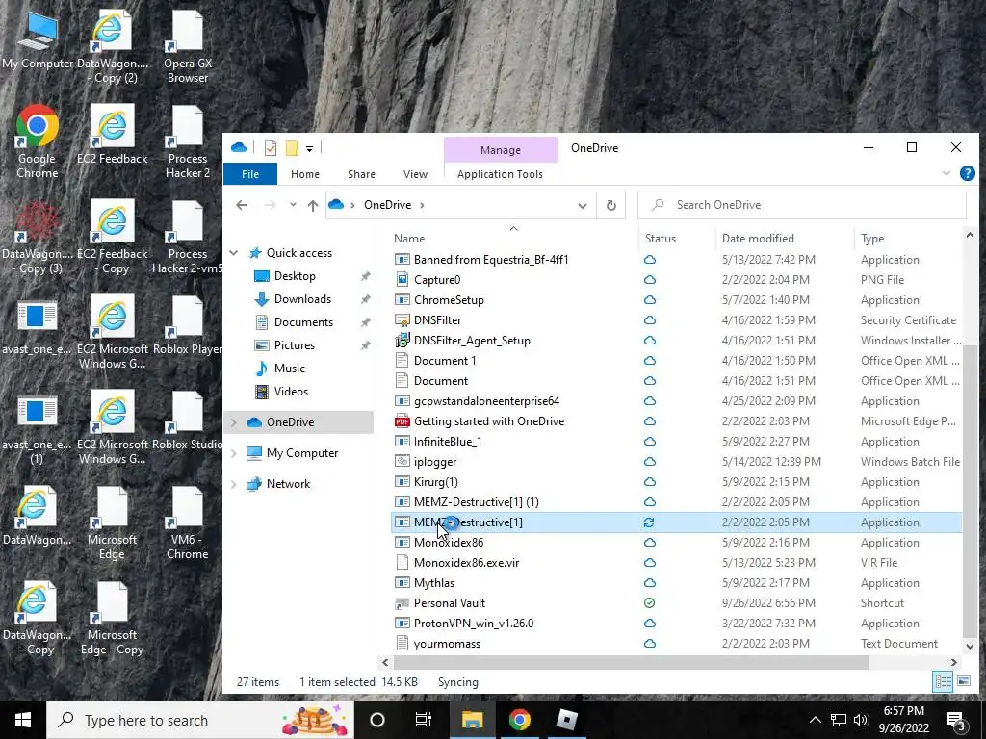The width and height of the screenshot is (986, 739).
Task: Switch to Details view layout button
Action: coord(943,681)
